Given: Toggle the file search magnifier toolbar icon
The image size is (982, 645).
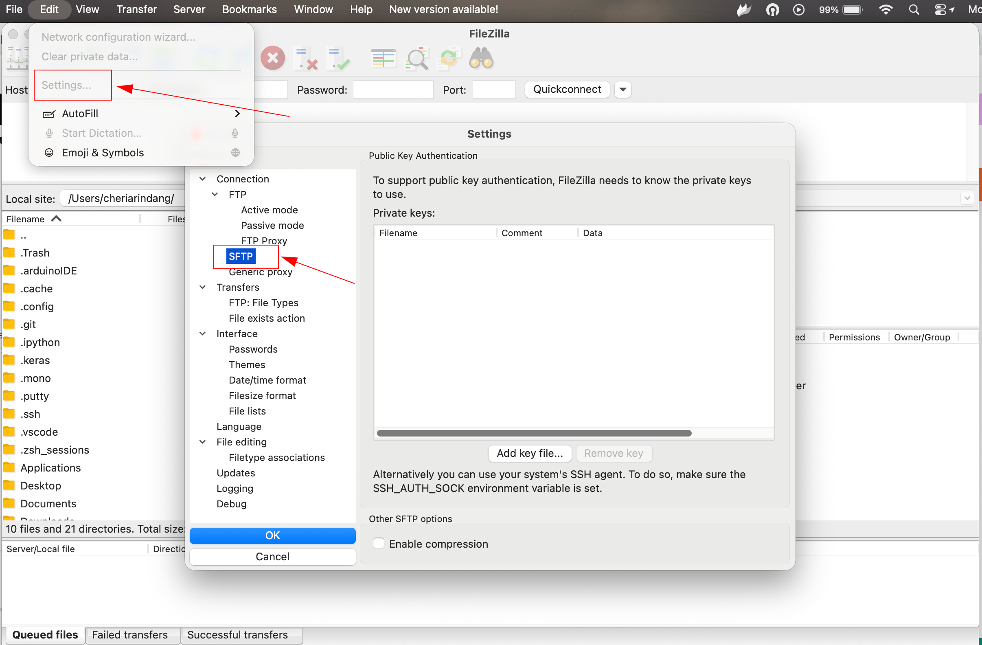Looking at the screenshot, I should click(417, 58).
